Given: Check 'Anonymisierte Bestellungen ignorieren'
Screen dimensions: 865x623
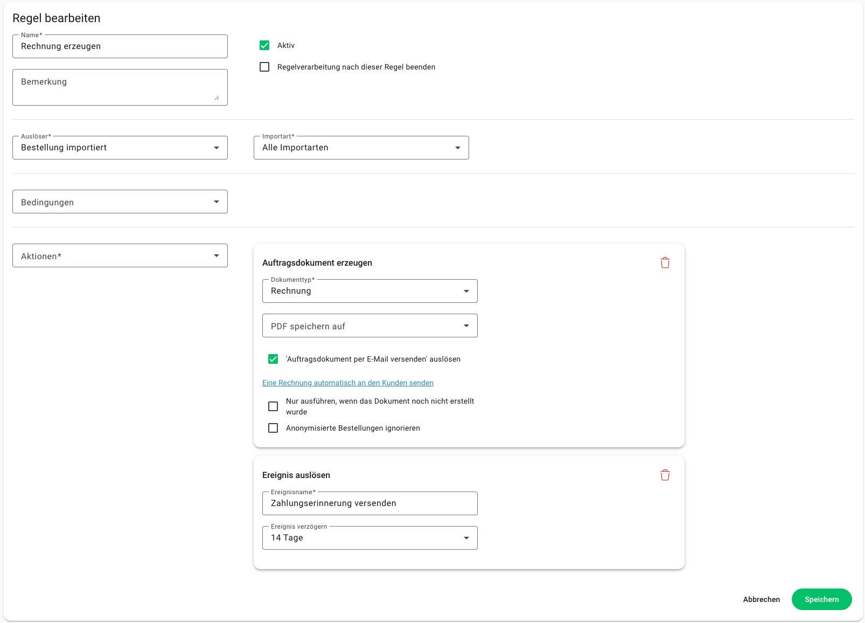Looking at the screenshot, I should (x=273, y=428).
